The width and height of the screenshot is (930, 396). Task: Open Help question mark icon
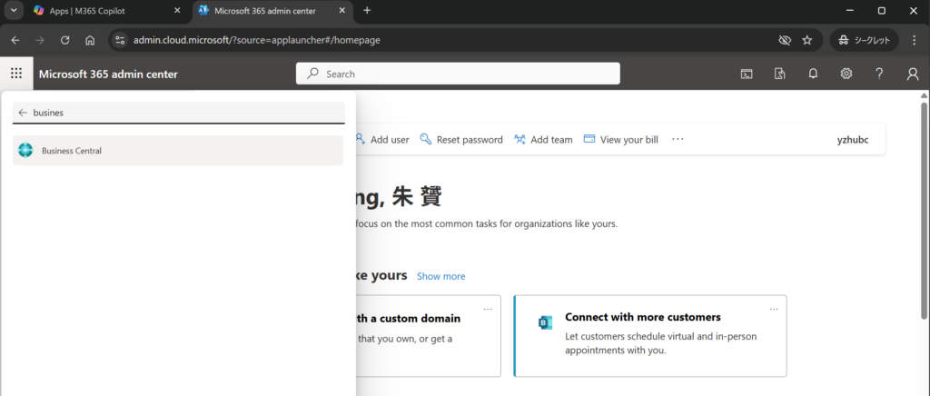click(x=879, y=74)
